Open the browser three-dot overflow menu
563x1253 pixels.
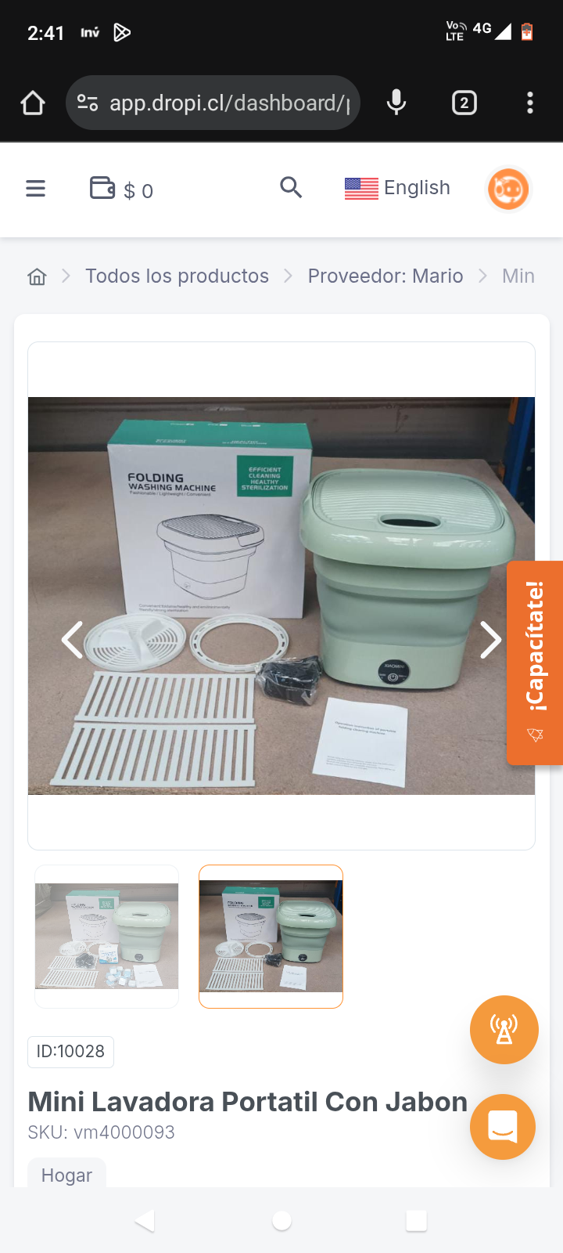click(x=530, y=103)
